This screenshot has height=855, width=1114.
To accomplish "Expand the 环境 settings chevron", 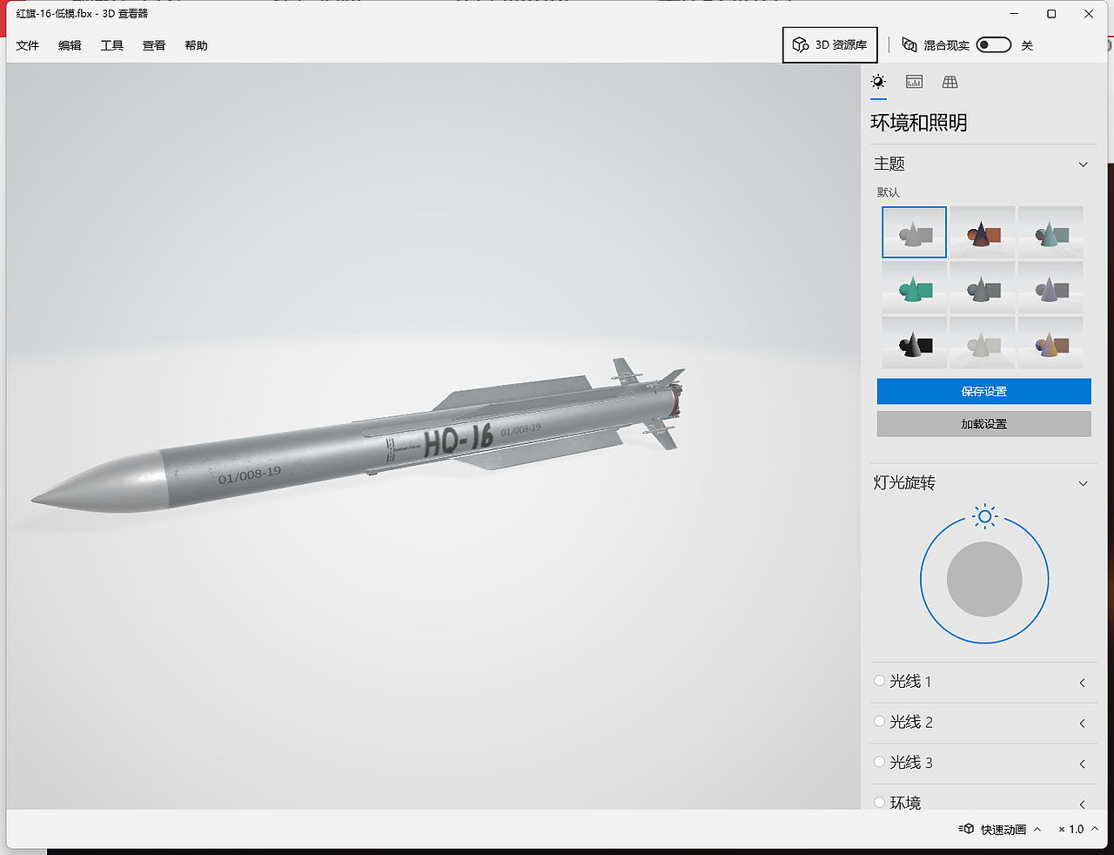I will pyautogui.click(x=1082, y=804).
